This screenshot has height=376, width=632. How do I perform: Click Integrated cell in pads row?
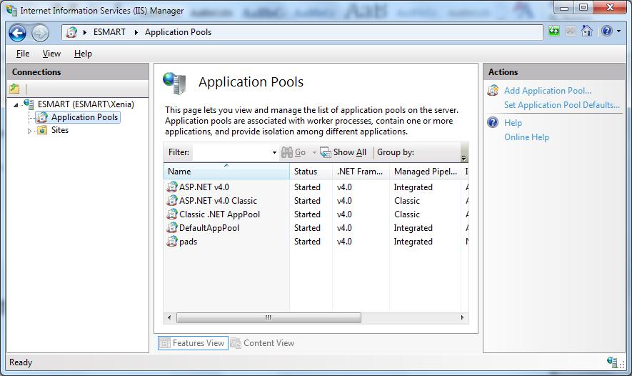click(413, 242)
